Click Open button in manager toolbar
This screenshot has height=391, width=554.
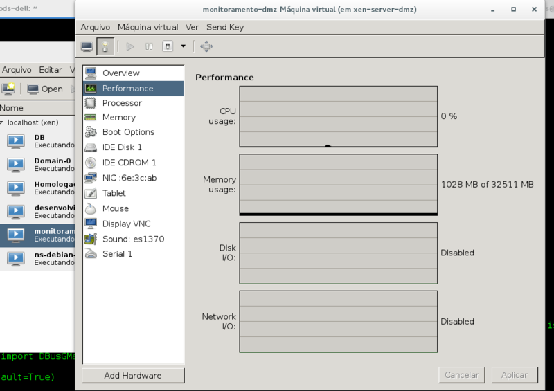click(45, 89)
